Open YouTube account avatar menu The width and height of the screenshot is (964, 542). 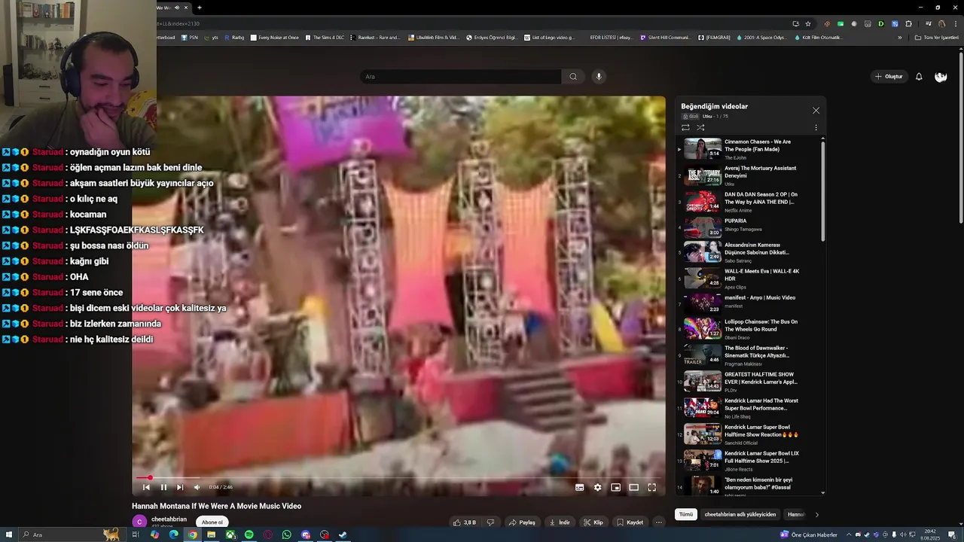941,76
